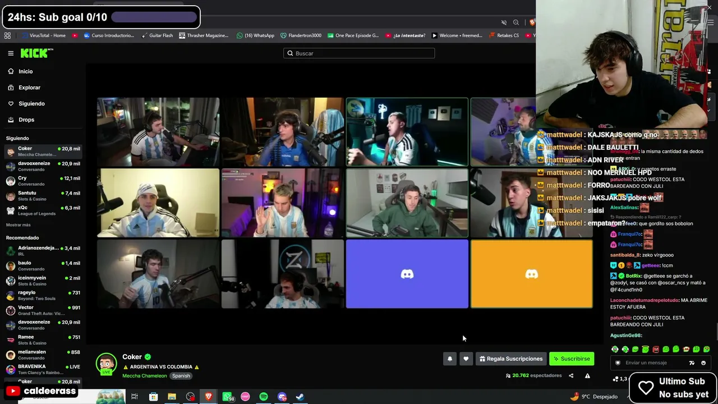This screenshot has height=404, width=718.
Task: Open browser apps grid icon
Action: tap(7, 35)
